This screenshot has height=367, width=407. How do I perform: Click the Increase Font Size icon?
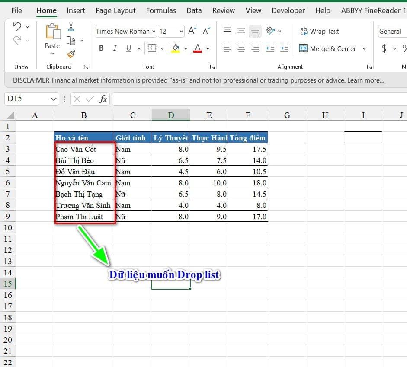click(193, 31)
